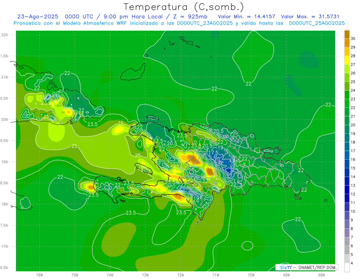Click "Valor Max. = 31.5731"
This screenshot has width=361, height=279.
[310, 17]
